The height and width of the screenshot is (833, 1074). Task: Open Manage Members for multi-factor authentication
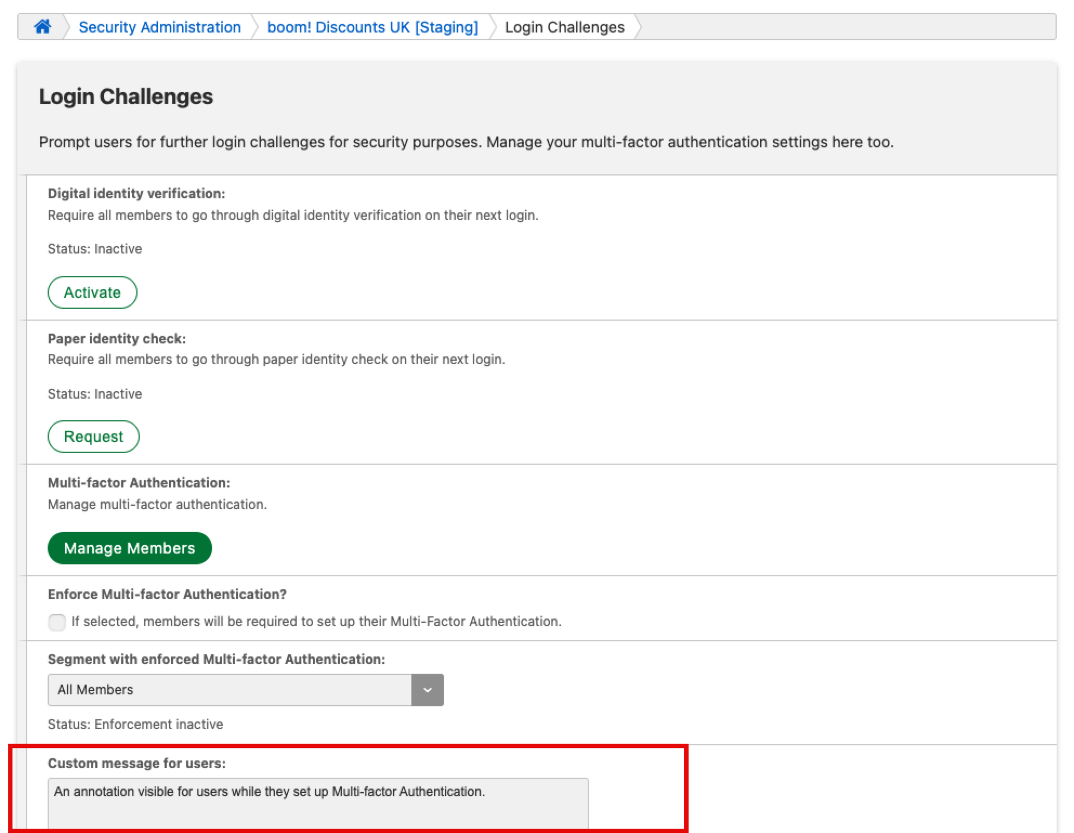[x=129, y=548]
